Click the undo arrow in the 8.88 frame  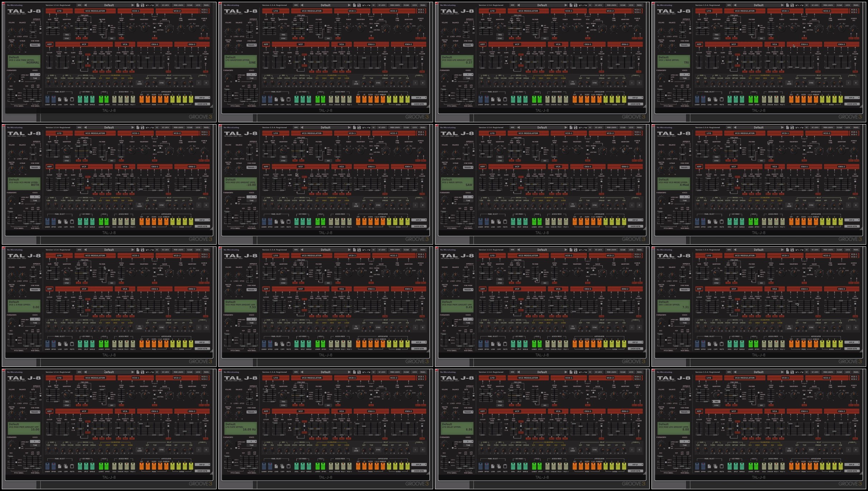coord(797,372)
